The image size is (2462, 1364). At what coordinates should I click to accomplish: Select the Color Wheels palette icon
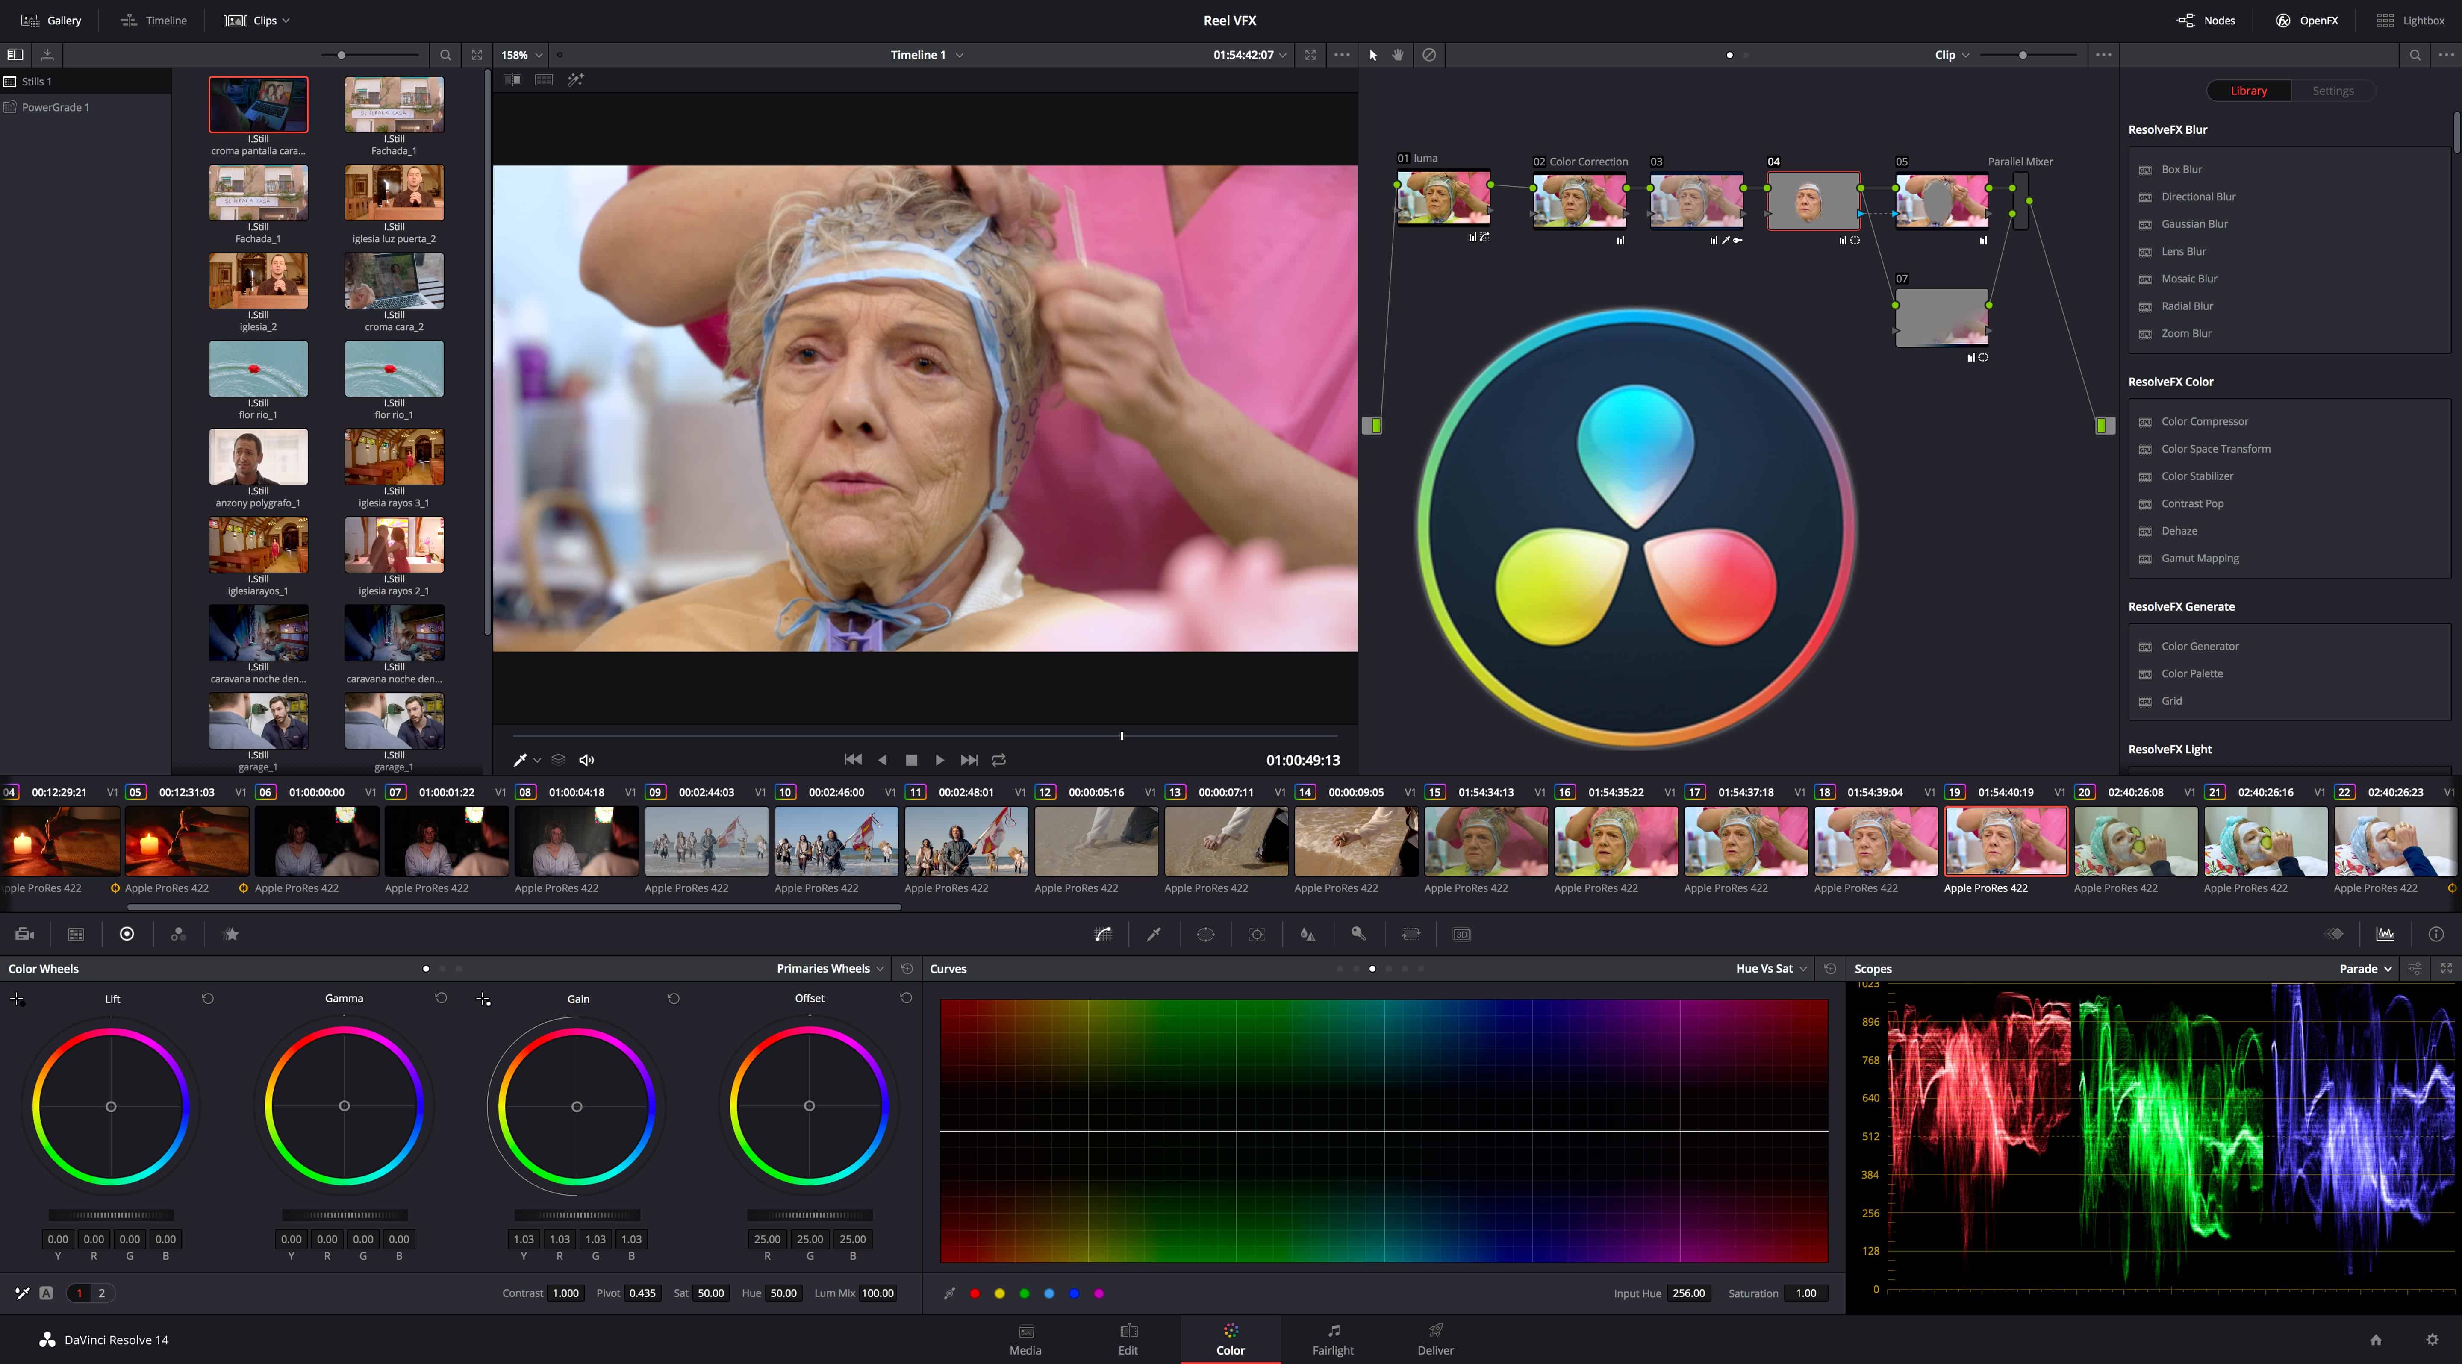coord(127,934)
